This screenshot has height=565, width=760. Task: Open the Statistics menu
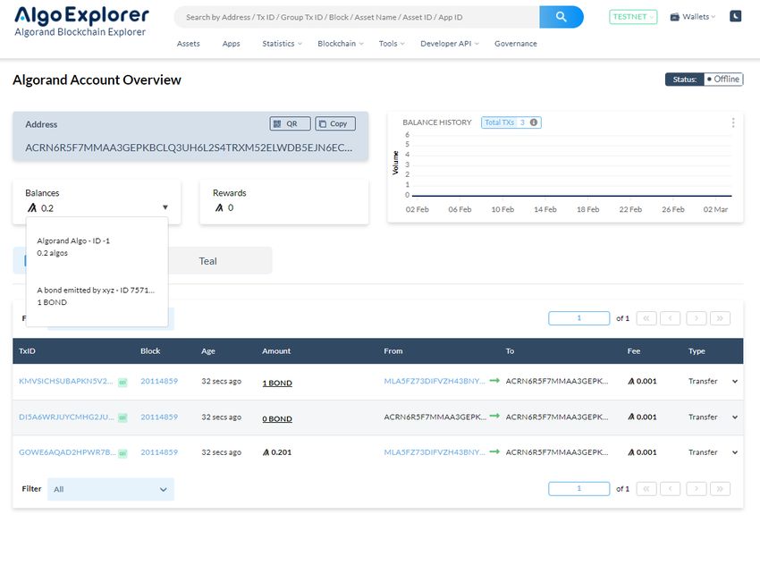point(282,44)
